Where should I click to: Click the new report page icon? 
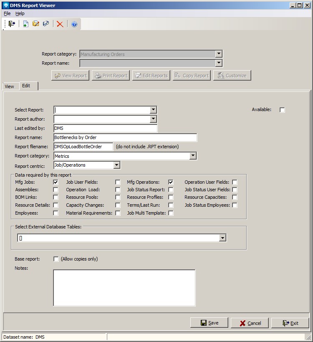(25, 24)
